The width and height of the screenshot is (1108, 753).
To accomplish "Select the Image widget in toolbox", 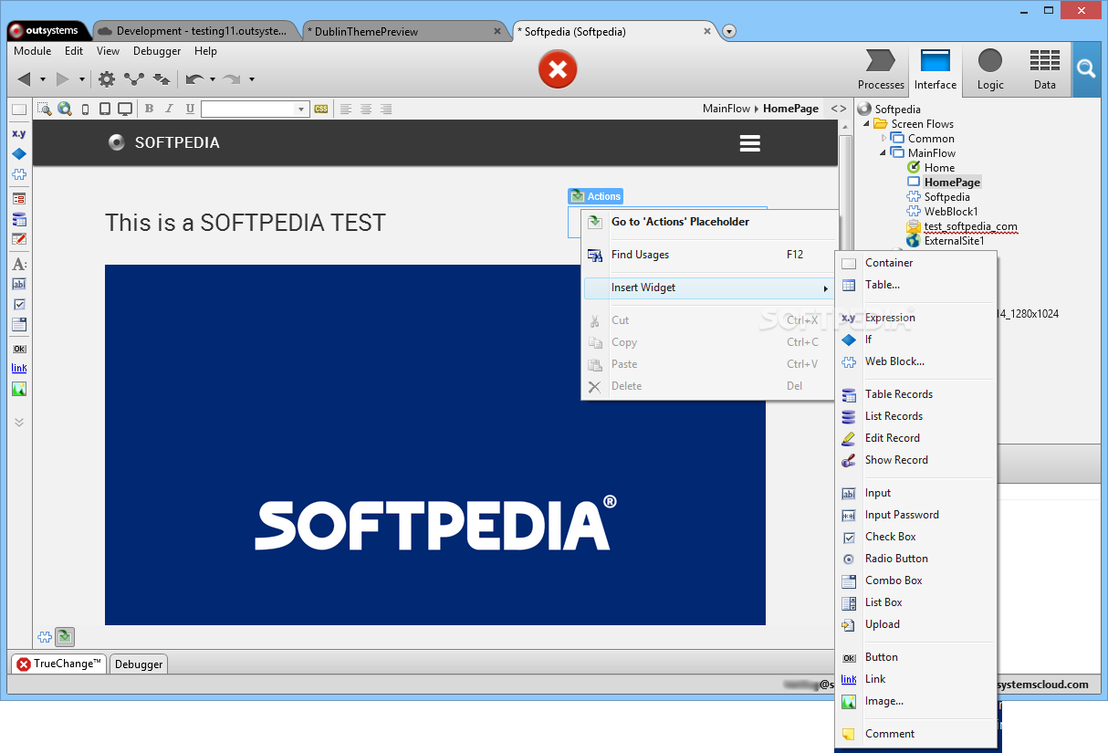I will point(19,389).
